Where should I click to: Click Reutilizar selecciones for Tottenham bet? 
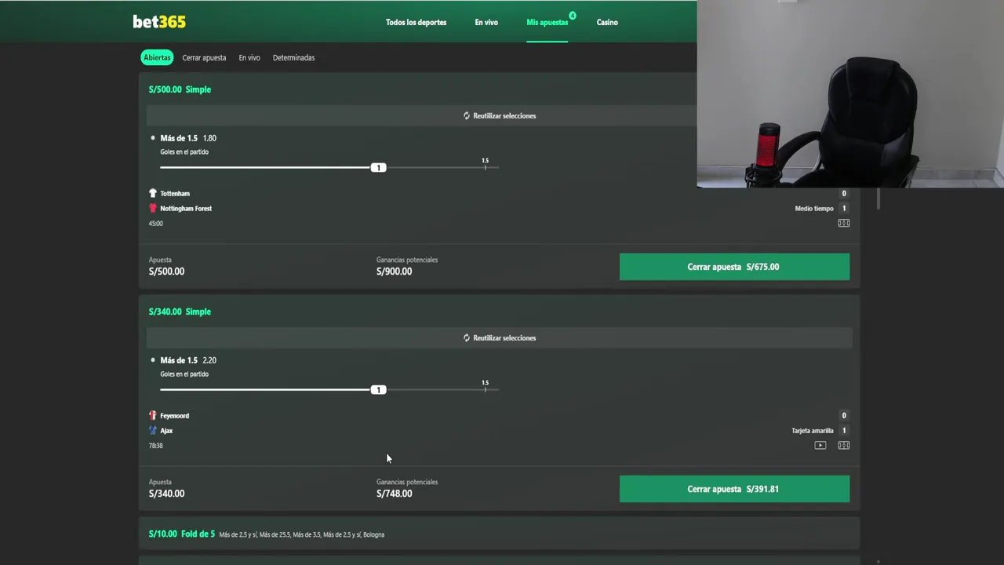click(x=499, y=115)
